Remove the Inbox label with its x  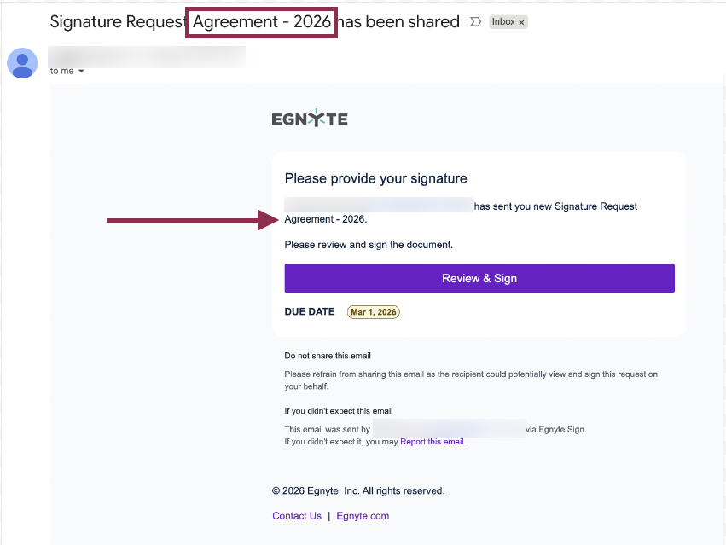tap(522, 22)
